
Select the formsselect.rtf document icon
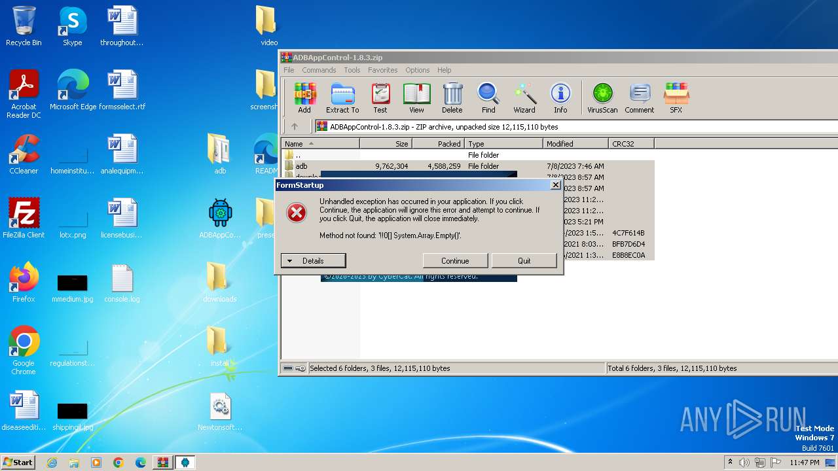click(122, 90)
